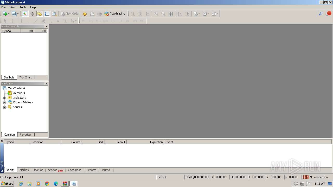Expand the Scripts tree node
This screenshot has width=333, height=187.
click(4, 107)
